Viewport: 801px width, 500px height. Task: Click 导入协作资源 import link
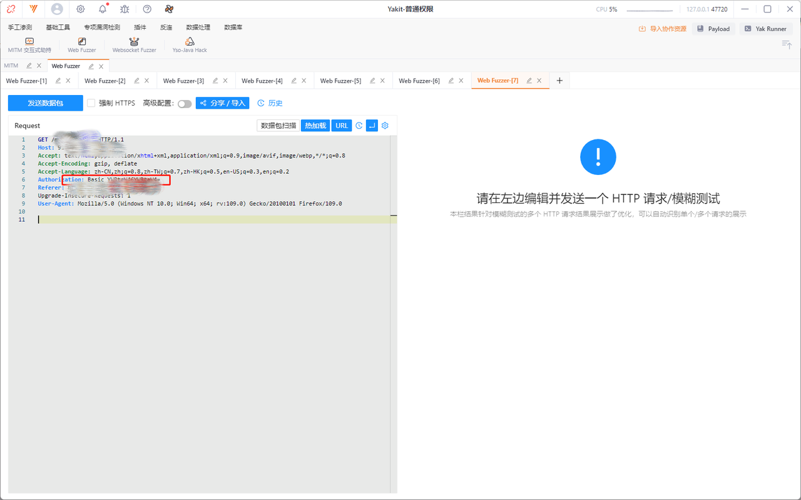coord(663,29)
